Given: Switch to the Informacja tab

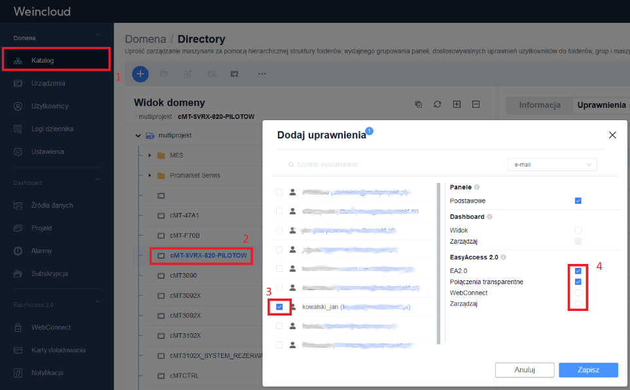Looking at the screenshot, I should pyautogui.click(x=540, y=105).
